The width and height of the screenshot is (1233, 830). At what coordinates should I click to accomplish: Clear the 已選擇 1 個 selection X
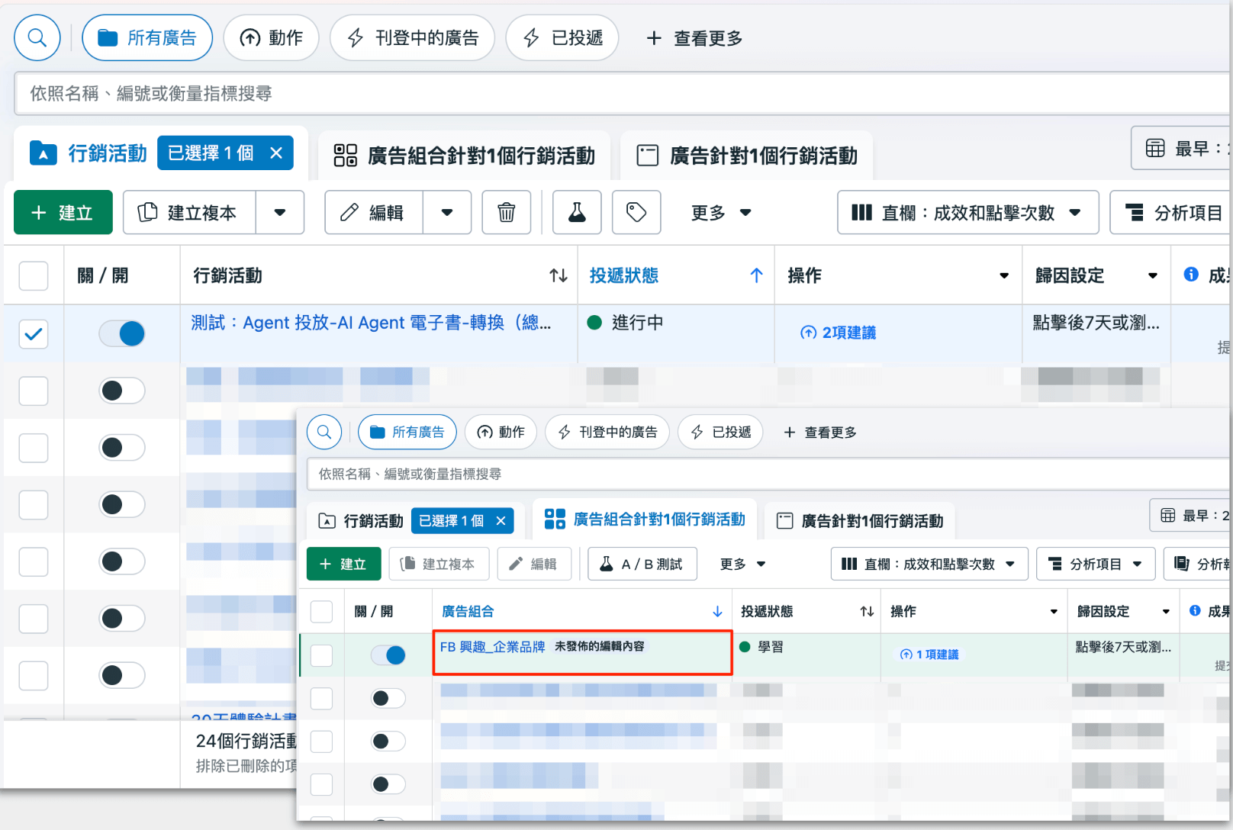[x=276, y=153]
